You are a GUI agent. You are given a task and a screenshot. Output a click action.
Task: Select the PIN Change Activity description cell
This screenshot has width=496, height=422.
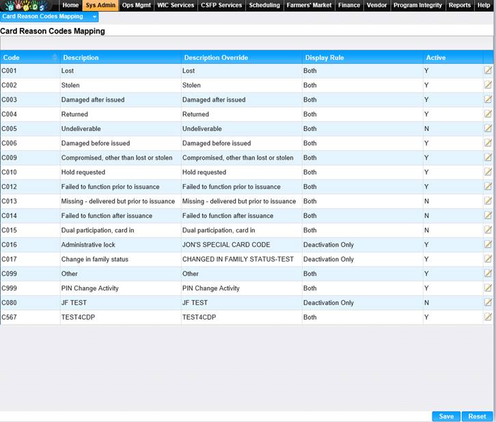(120, 288)
